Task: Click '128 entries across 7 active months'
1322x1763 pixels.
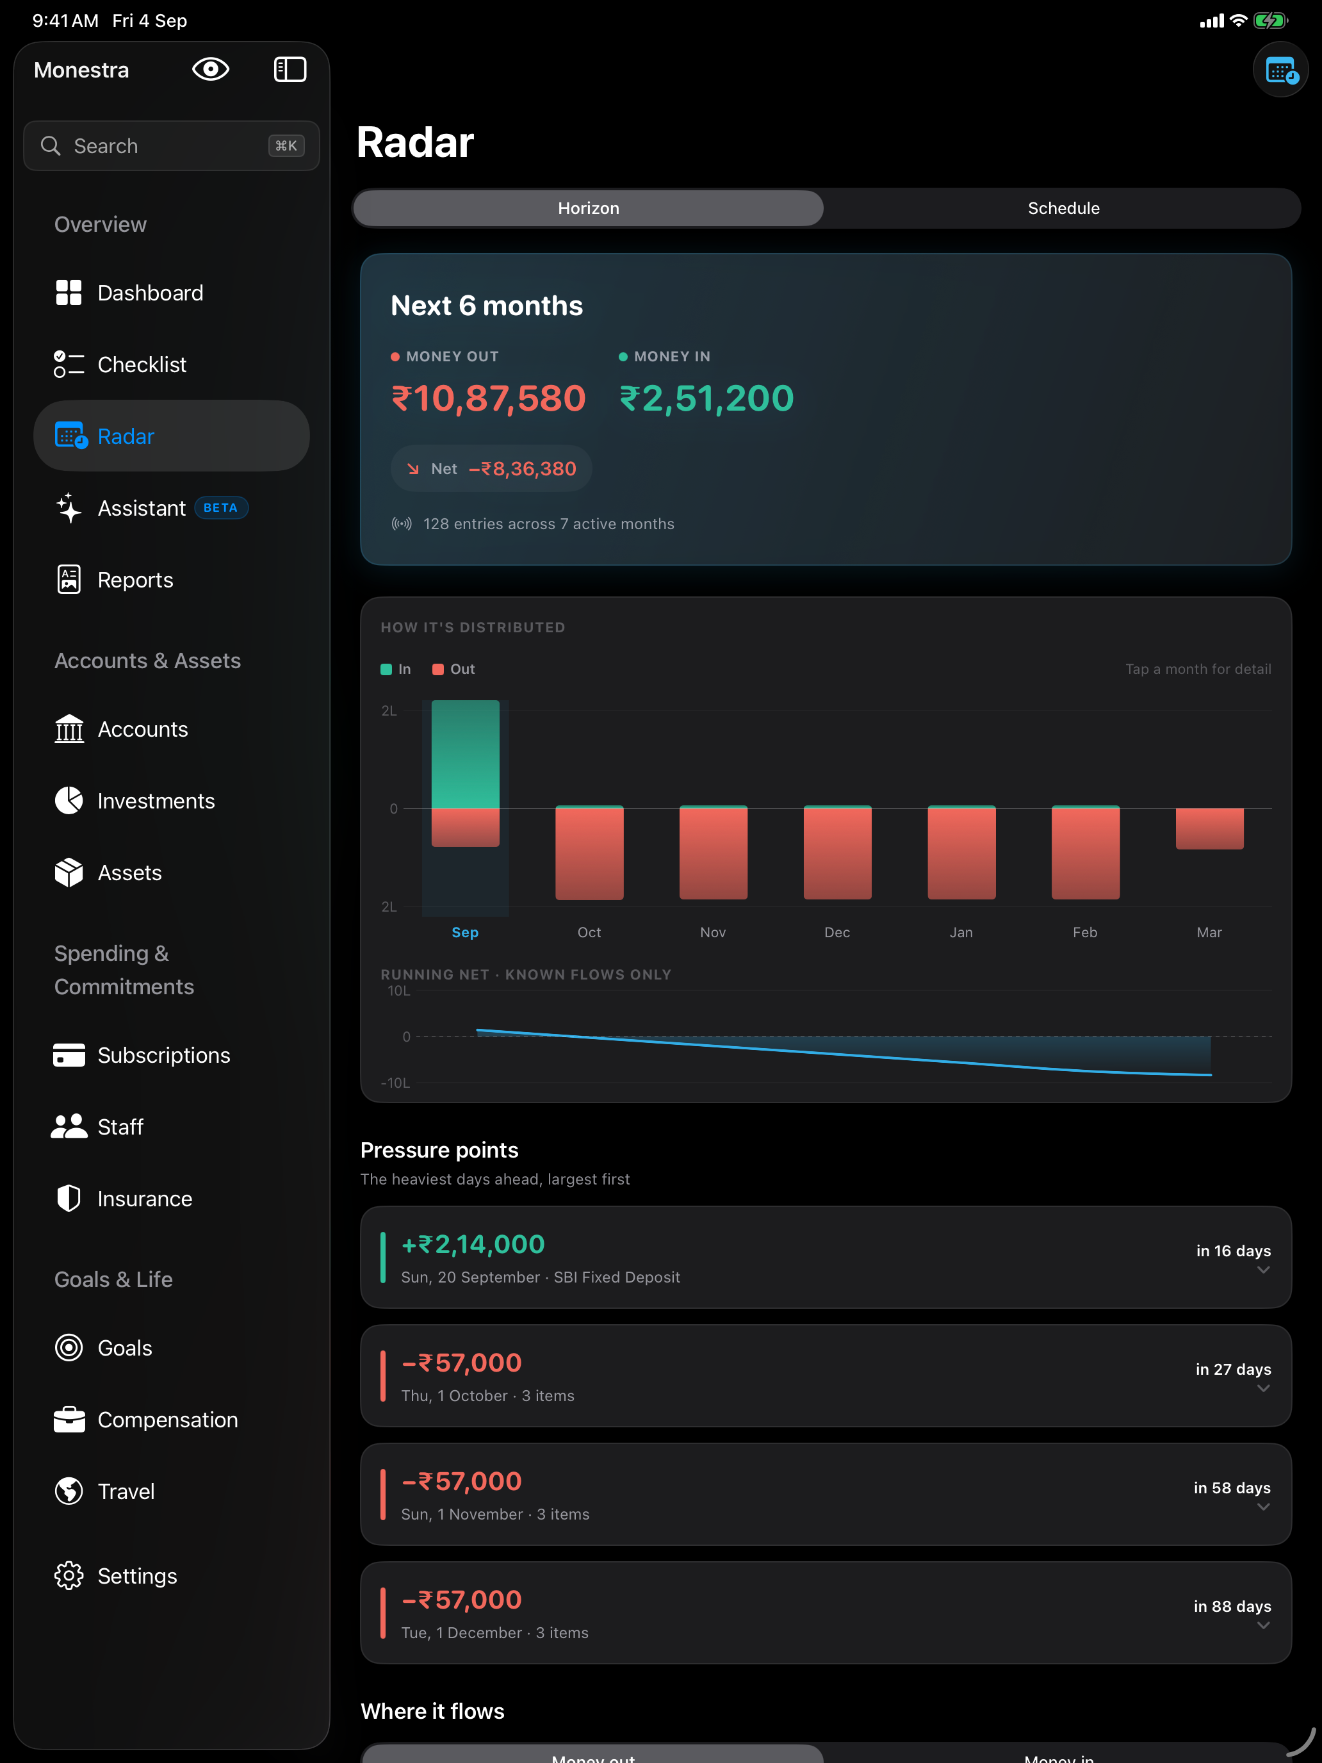Action: [x=548, y=523]
